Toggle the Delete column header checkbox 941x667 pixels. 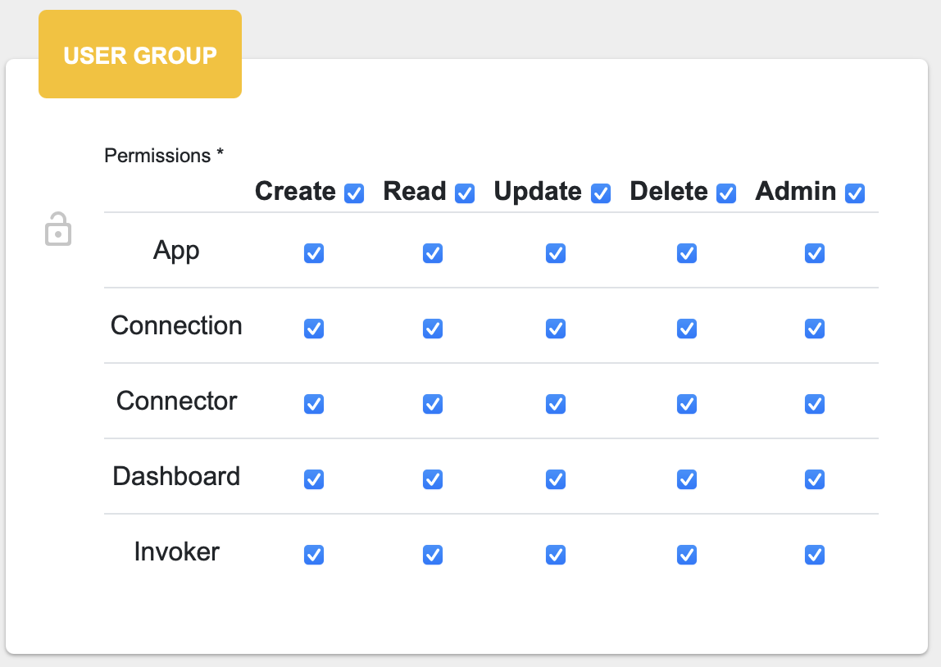tap(726, 193)
